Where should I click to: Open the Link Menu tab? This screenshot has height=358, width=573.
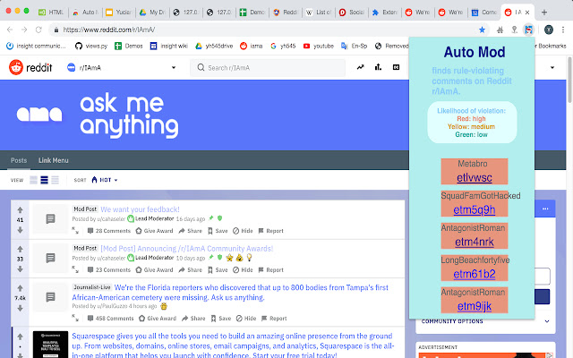point(54,160)
